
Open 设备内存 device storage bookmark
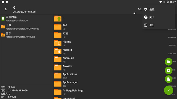[x=27, y=19]
